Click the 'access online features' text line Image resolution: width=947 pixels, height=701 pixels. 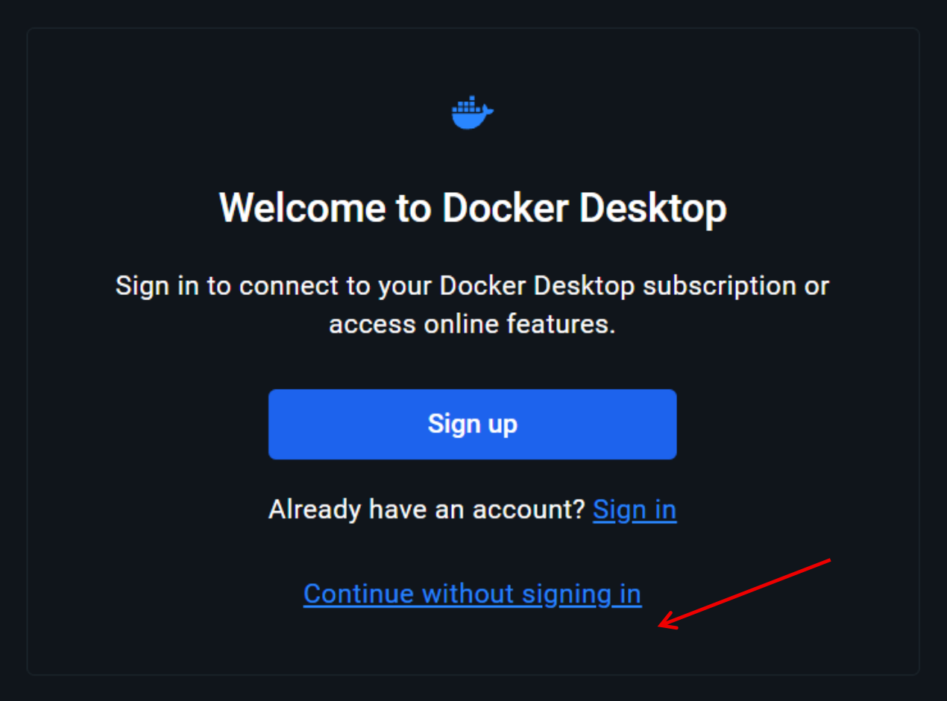pyautogui.click(x=472, y=324)
